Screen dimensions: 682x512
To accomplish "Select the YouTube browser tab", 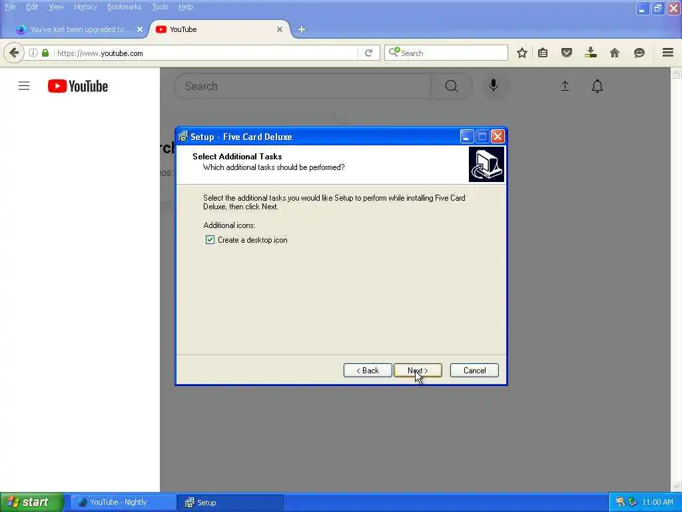I will click(220, 29).
